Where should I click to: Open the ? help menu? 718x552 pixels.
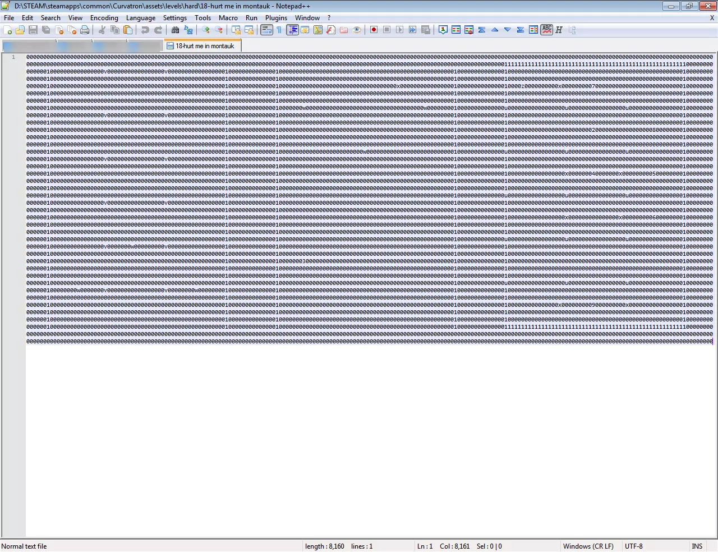pyautogui.click(x=329, y=18)
